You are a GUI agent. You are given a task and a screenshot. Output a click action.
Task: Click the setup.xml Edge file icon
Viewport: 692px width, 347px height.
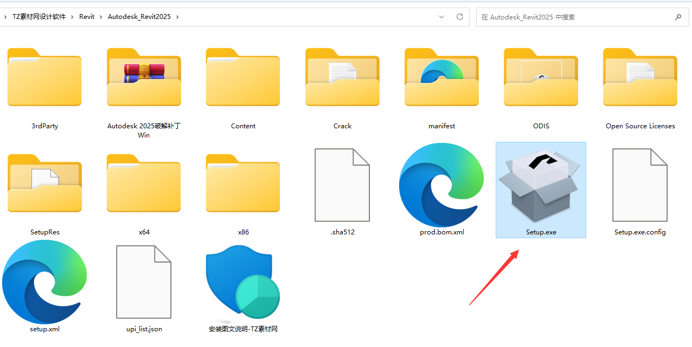(x=44, y=281)
